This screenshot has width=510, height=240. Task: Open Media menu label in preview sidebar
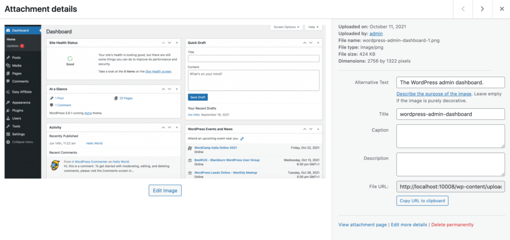[x=16, y=66]
